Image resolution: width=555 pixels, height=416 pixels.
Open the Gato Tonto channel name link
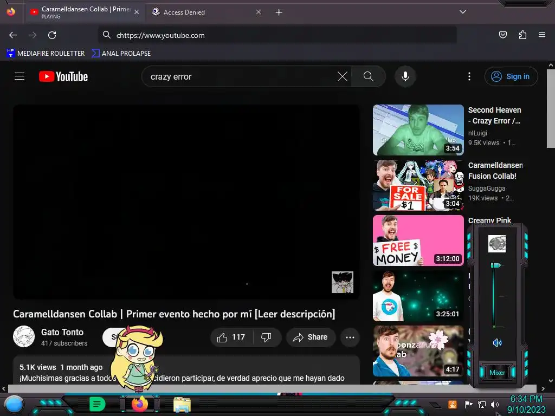click(62, 332)
